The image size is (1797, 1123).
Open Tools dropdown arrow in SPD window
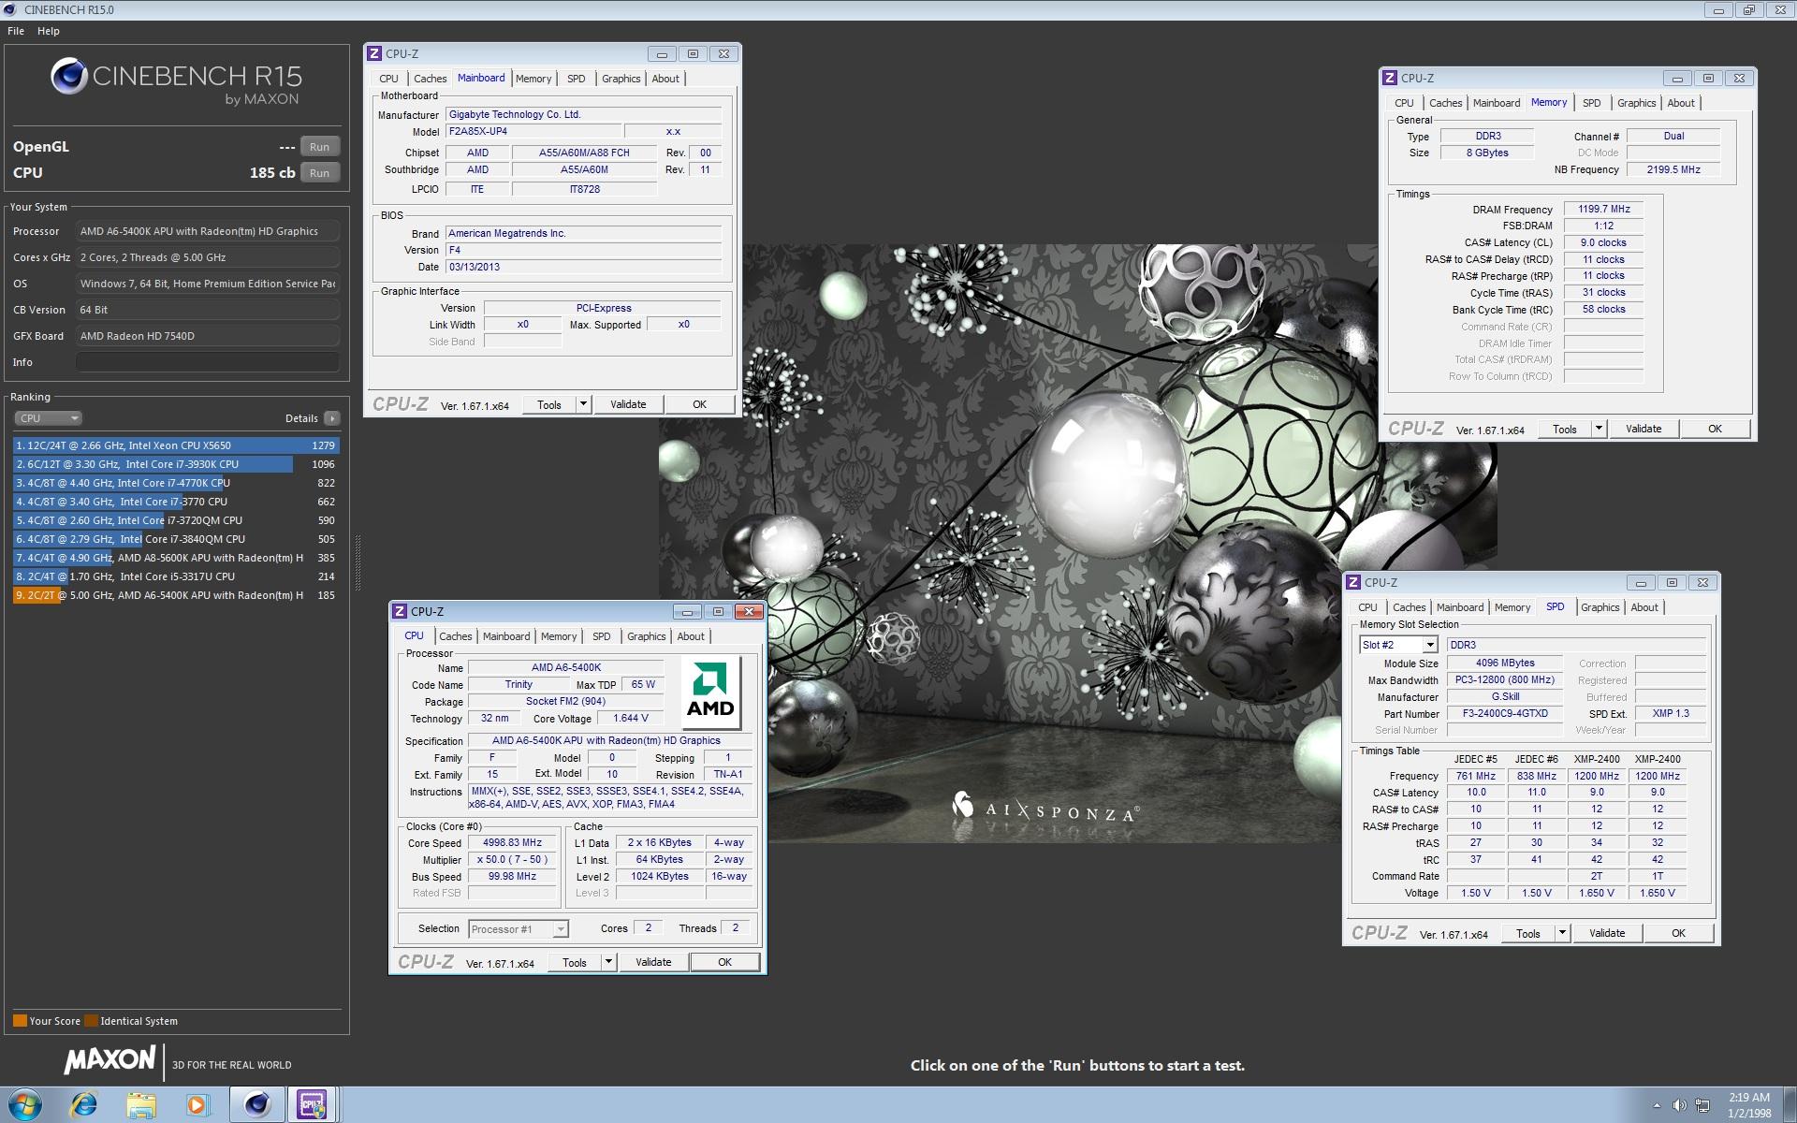click(1562, 933)
